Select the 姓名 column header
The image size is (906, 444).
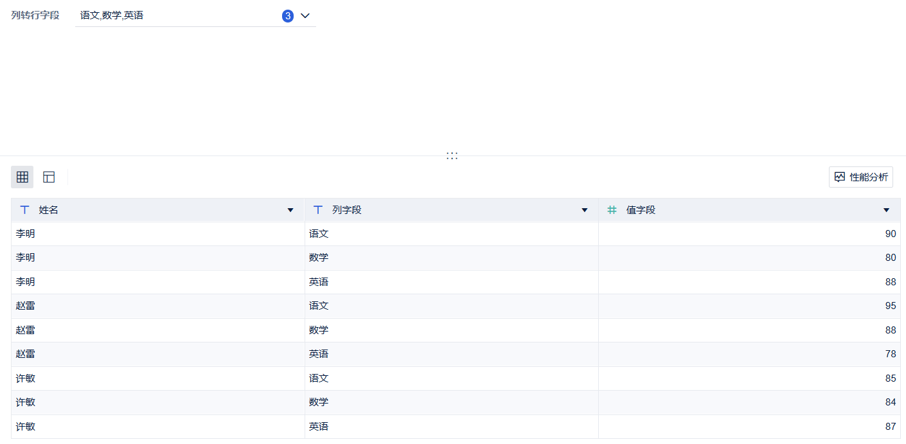[x=49, y=210]
